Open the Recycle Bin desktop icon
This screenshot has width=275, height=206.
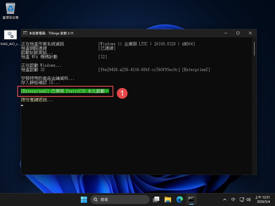10,11
